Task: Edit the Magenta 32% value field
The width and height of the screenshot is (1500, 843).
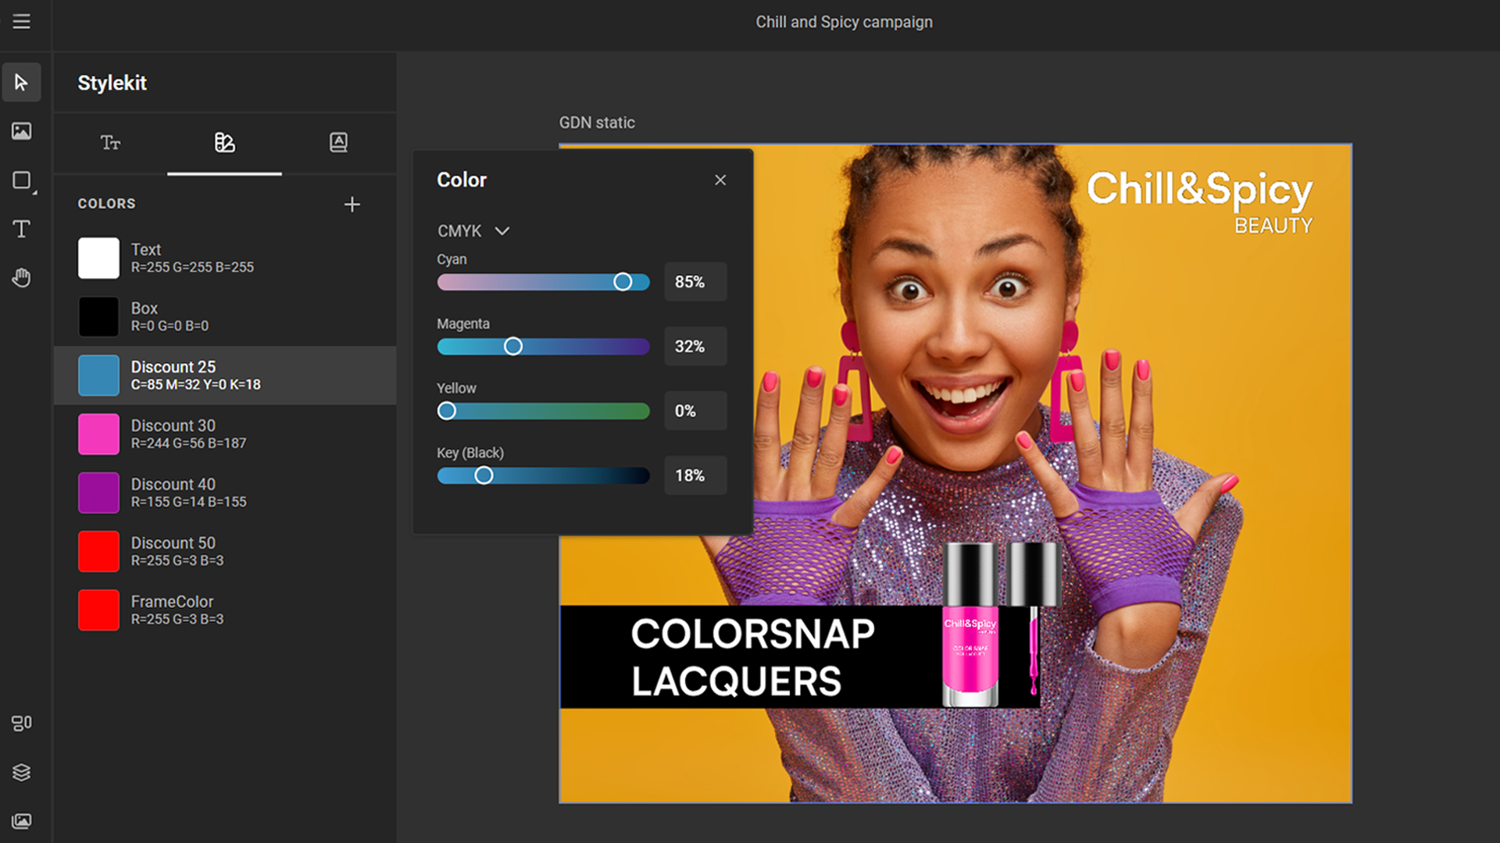Action: (x=695, y=347)
